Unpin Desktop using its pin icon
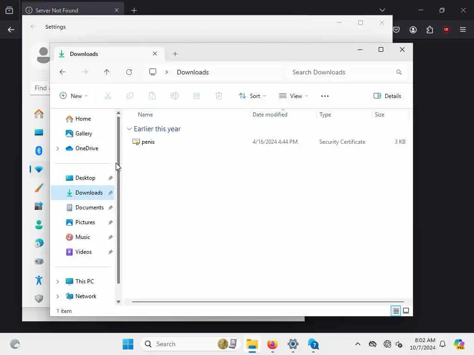Screen dimensions: 474x355 [x=110, y=178]
